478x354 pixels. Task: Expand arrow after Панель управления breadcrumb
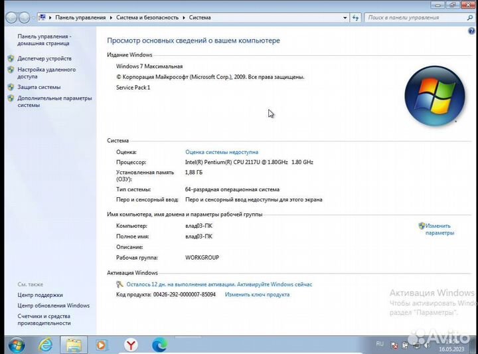111,18
